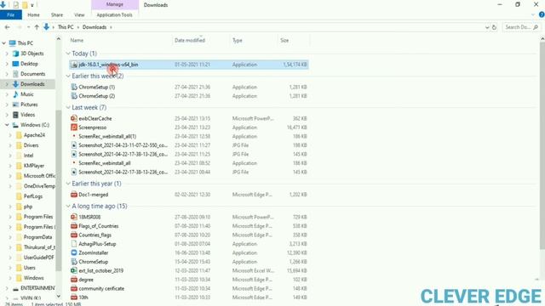Select the Doc1-merged PDF icon

pyautogui.click(x=74, y=195)
